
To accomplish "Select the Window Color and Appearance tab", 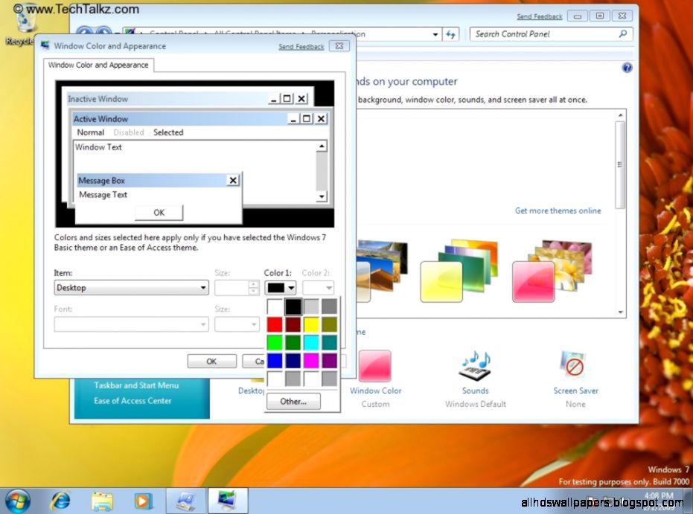I will coord(98,65).
